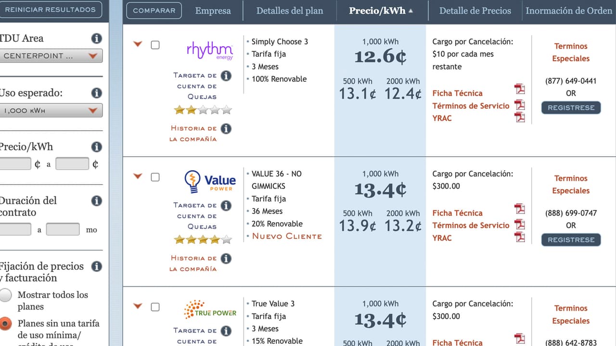Sort by the Precio/kWh column header
Screen dimensions: 616x346
[381, 11]
